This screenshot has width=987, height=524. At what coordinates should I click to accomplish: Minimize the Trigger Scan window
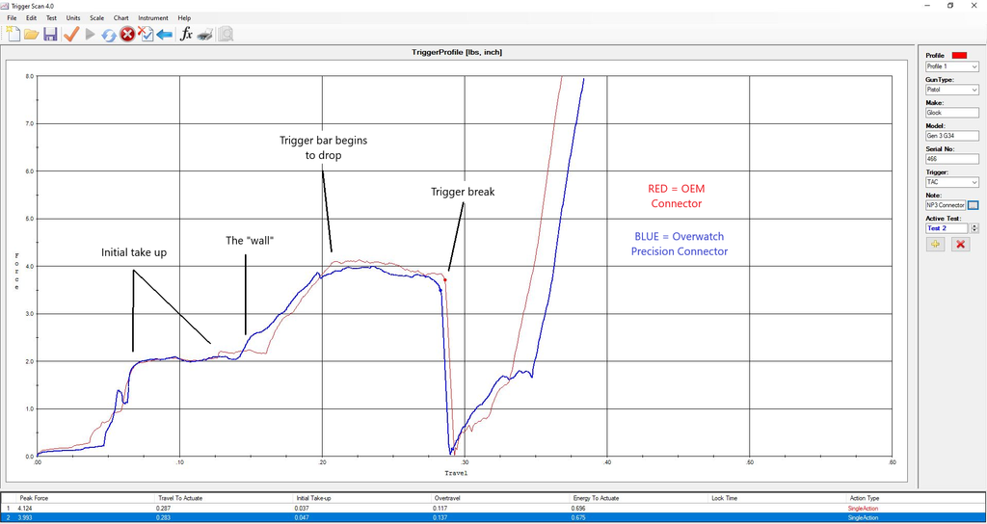(929, 5)
